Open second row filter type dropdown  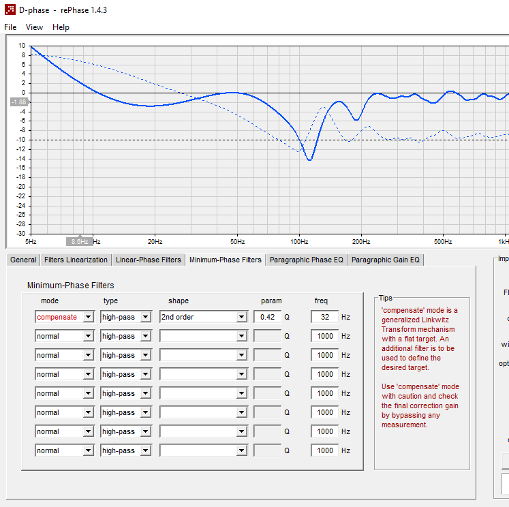click(x=126, y=336)
